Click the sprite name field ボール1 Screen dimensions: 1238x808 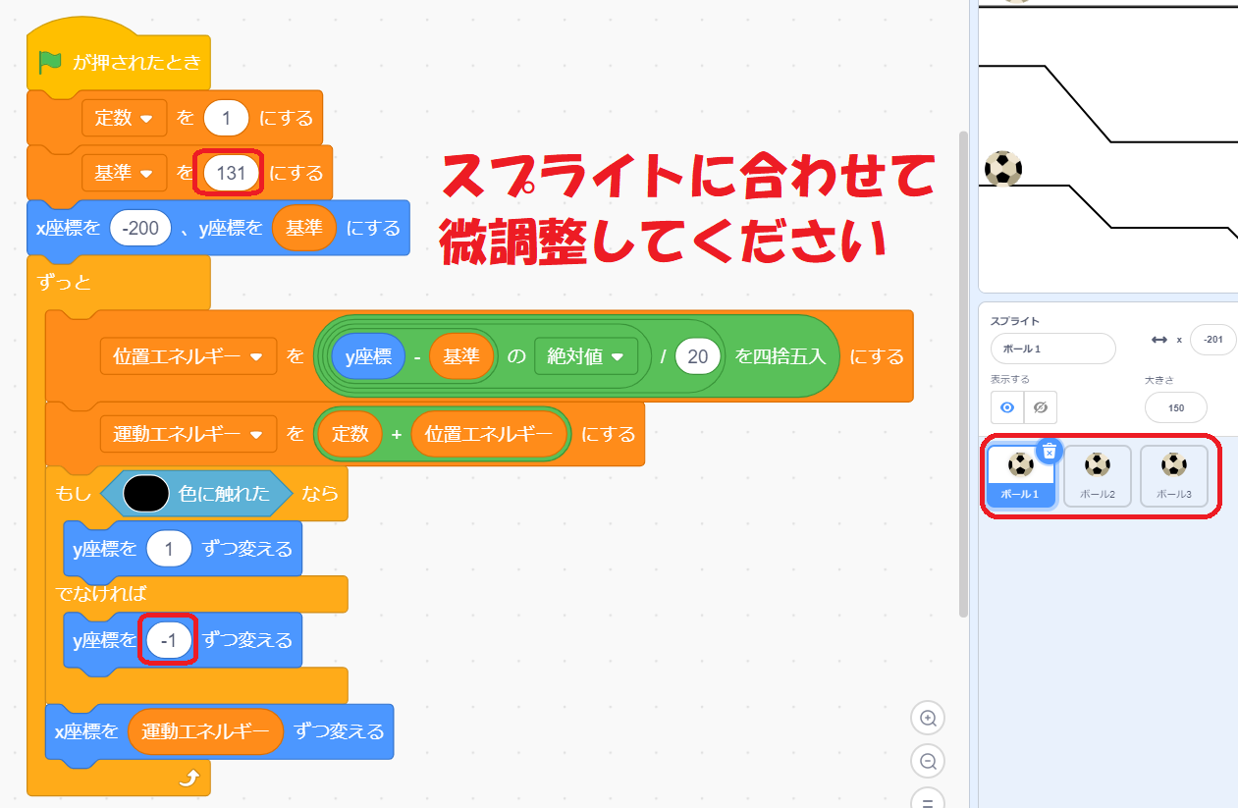coord(1052,349)
